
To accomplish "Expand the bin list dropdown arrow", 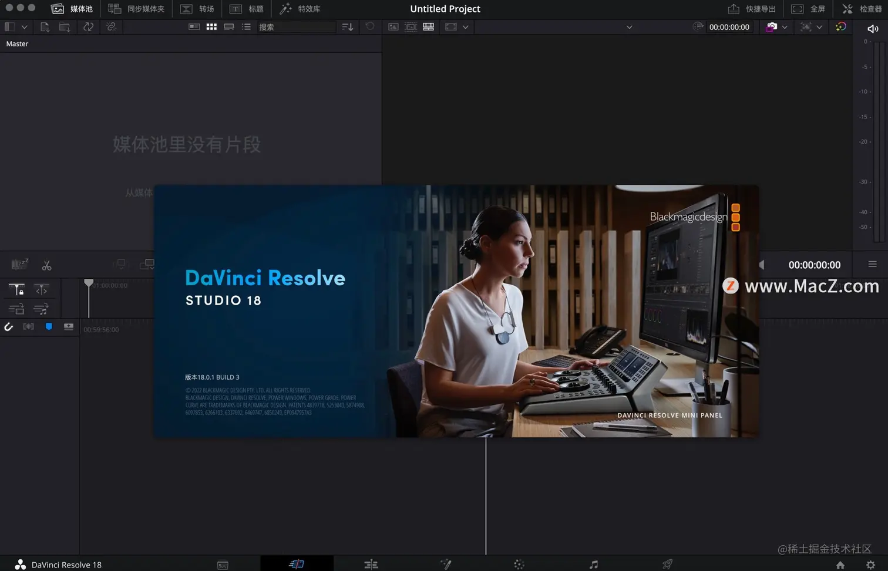I will coord(24,27).
